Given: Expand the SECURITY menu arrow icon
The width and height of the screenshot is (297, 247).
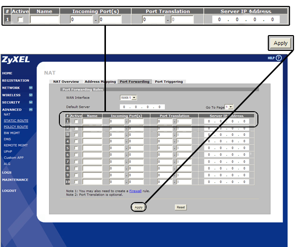Looking at the screenshot, I should point(31,102).
